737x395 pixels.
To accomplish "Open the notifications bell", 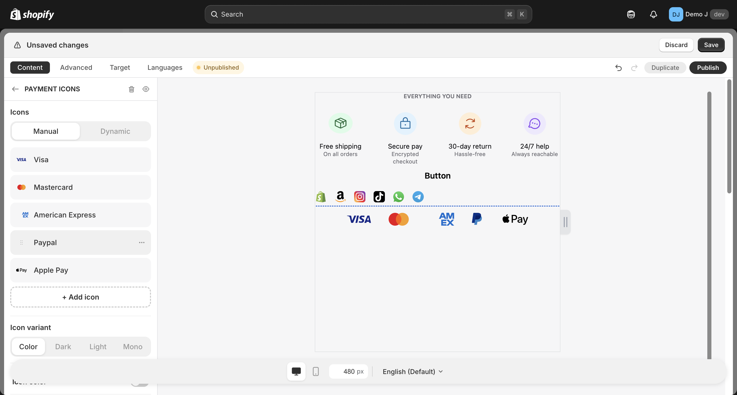I will (x=654, y=14).
